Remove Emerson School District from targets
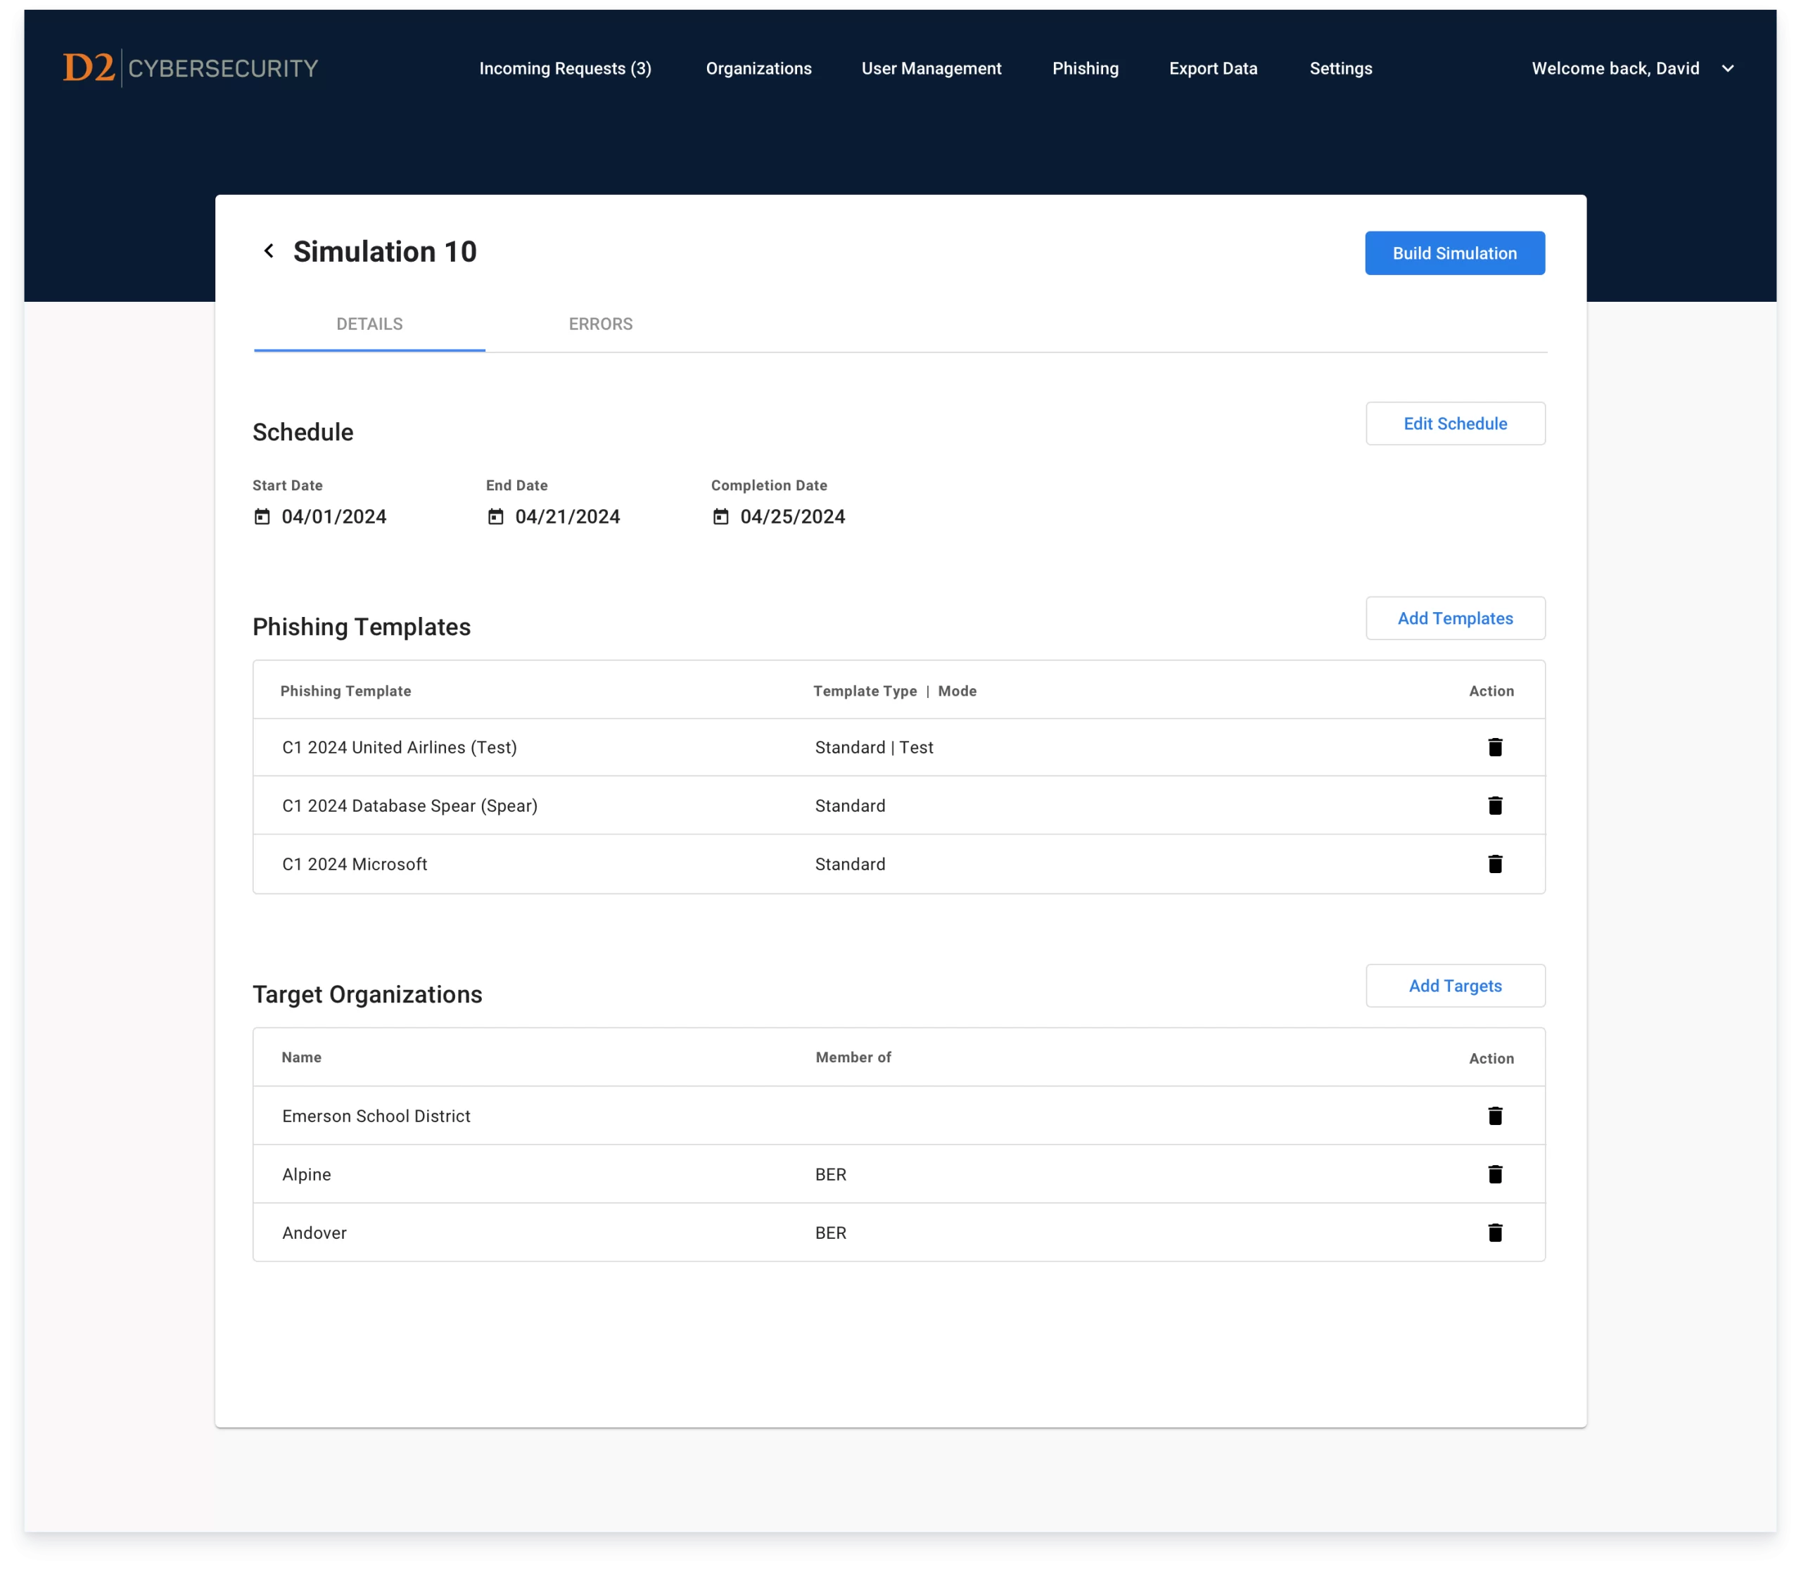Screen dimensions: 1801x1571 (1495, 1116)
